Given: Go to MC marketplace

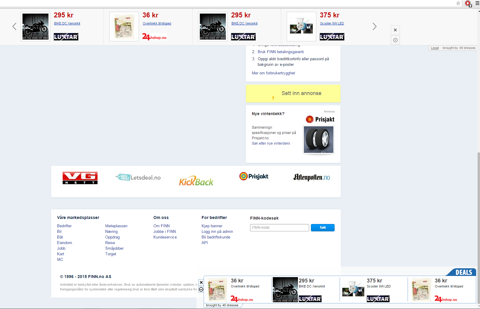Looking at the screenshot, I should pos(60,259).
